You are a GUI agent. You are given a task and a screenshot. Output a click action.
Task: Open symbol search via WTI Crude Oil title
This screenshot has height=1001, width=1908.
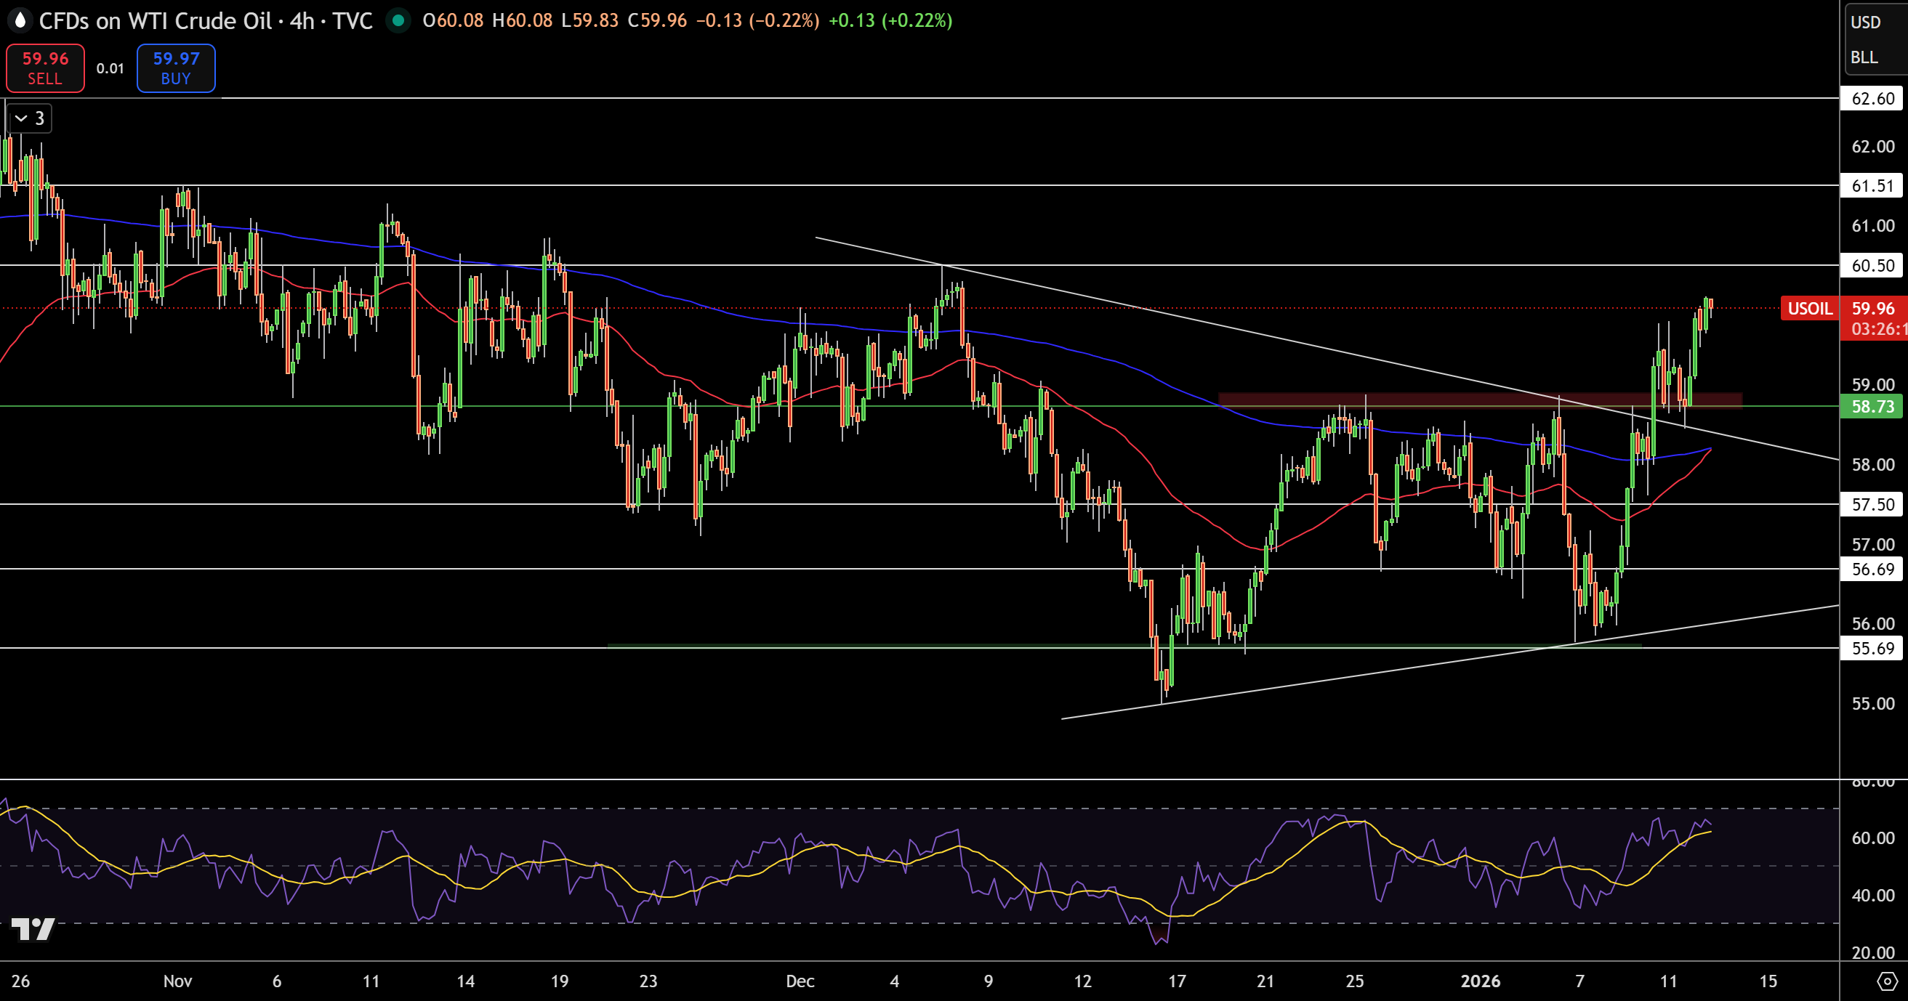[x=155, y=21]
